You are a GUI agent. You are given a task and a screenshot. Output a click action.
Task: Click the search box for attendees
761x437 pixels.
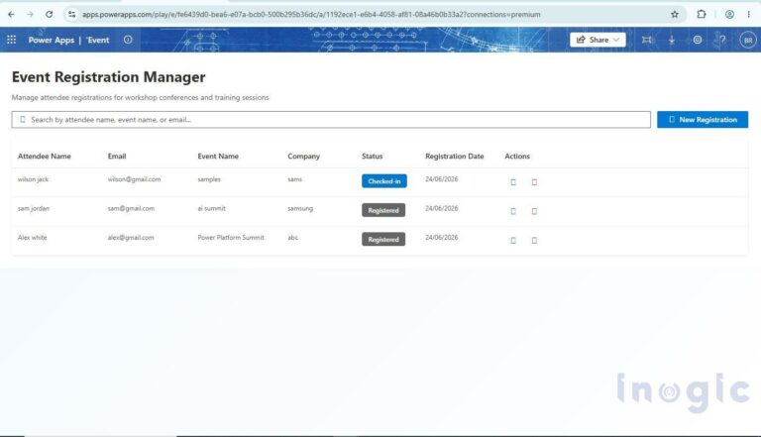331,120
